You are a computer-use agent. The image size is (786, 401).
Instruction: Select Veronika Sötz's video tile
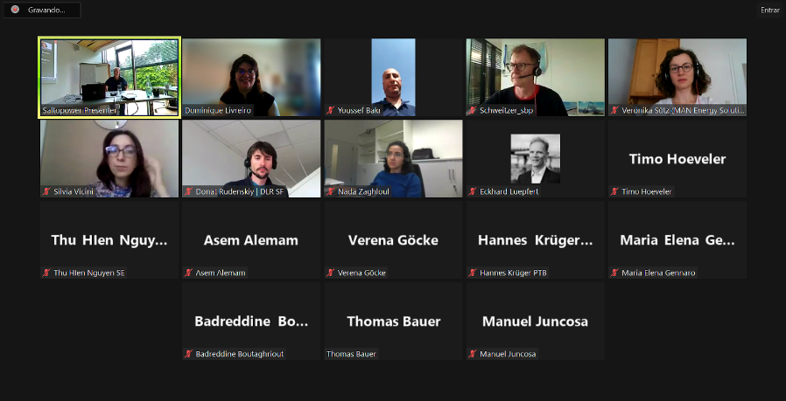click(x=677, y=78)
